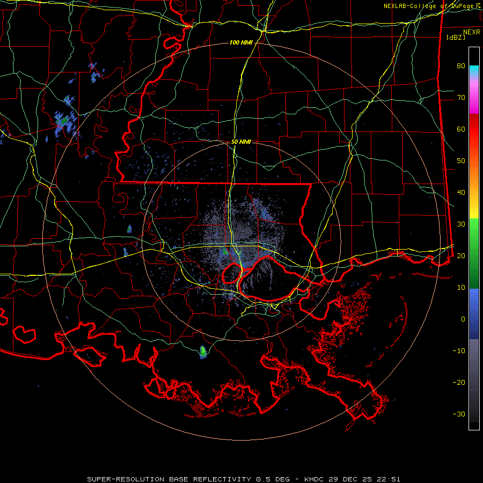The width and height of the screenshot is (483, 483).
Task: Click the green band of the color scale
Action: point(474,253)
